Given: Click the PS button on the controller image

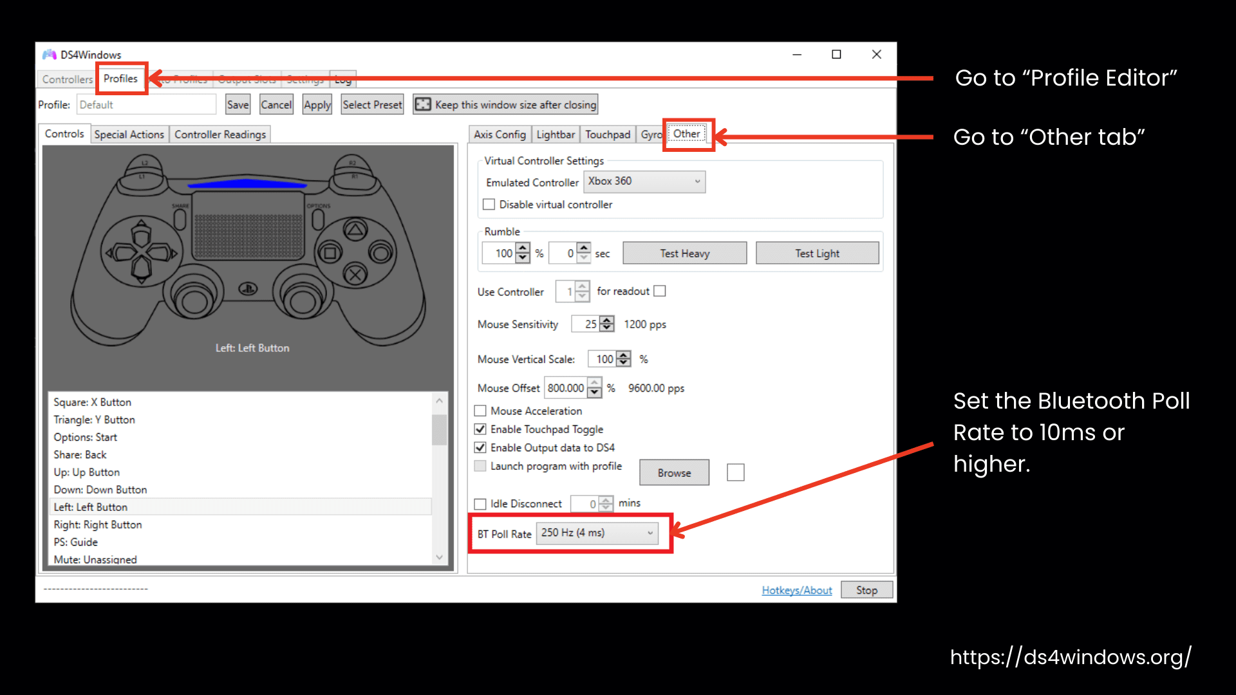Looking at the screenshot, I should point(248,289).
